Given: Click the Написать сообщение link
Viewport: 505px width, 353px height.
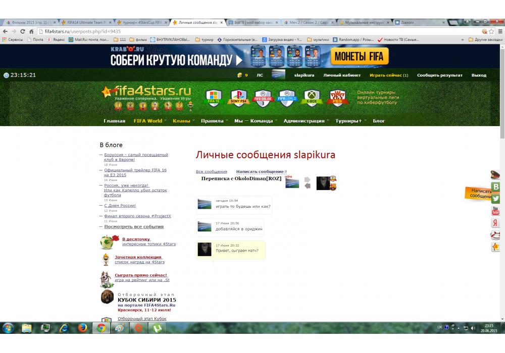Looking at the screenshot, I should [260, 172].
